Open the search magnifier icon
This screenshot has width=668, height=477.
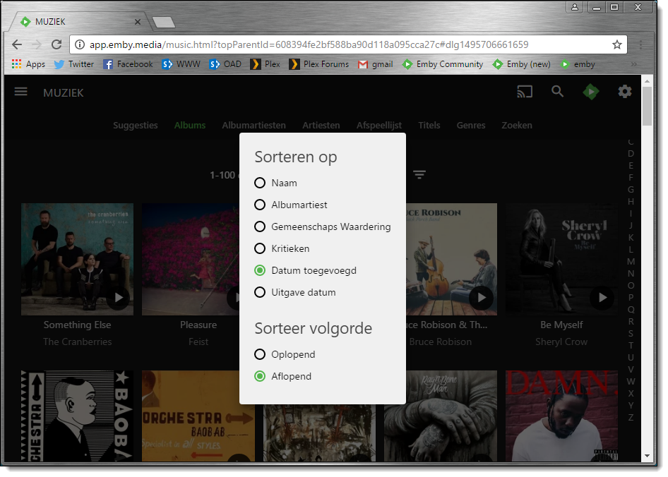click(x=557, y=91)
